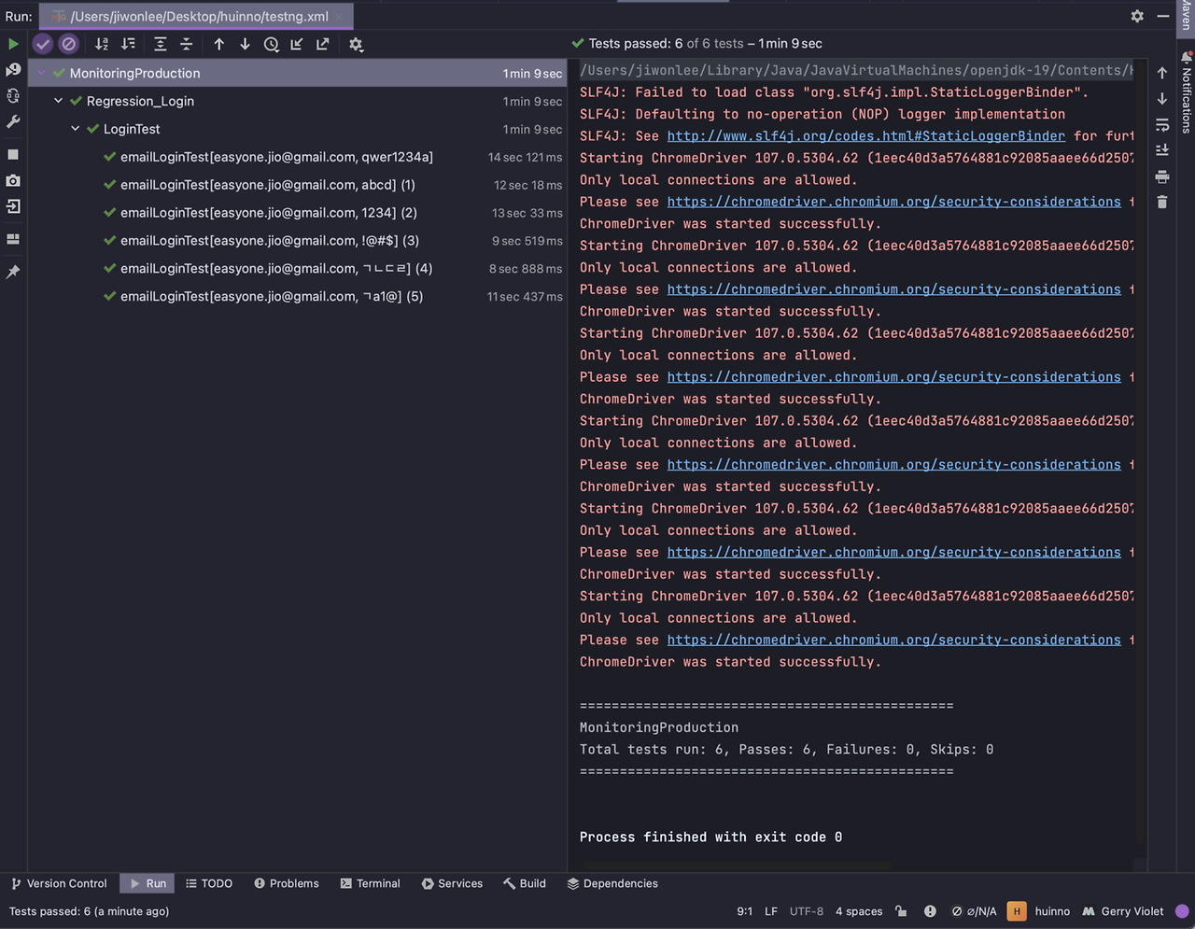Open the TODO tool window
This screenshot has width=1195, height=929.
tap(209, 883)
